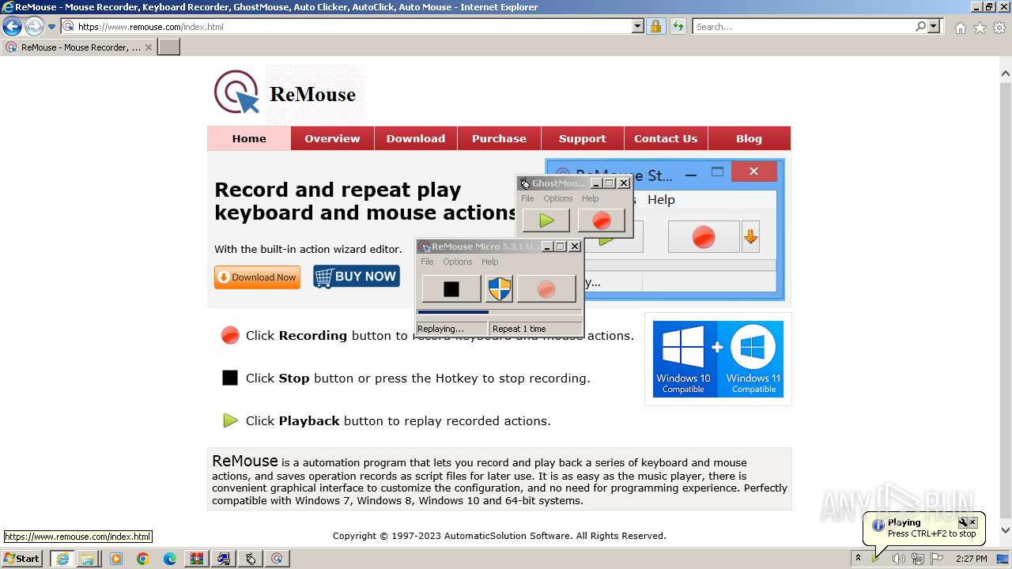Click the ReMouse logo icon

pos(236,92)
